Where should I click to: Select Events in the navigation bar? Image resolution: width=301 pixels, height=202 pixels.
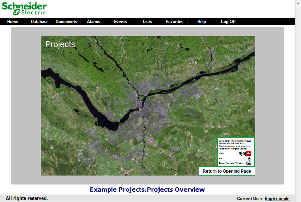tap(120, 22)
